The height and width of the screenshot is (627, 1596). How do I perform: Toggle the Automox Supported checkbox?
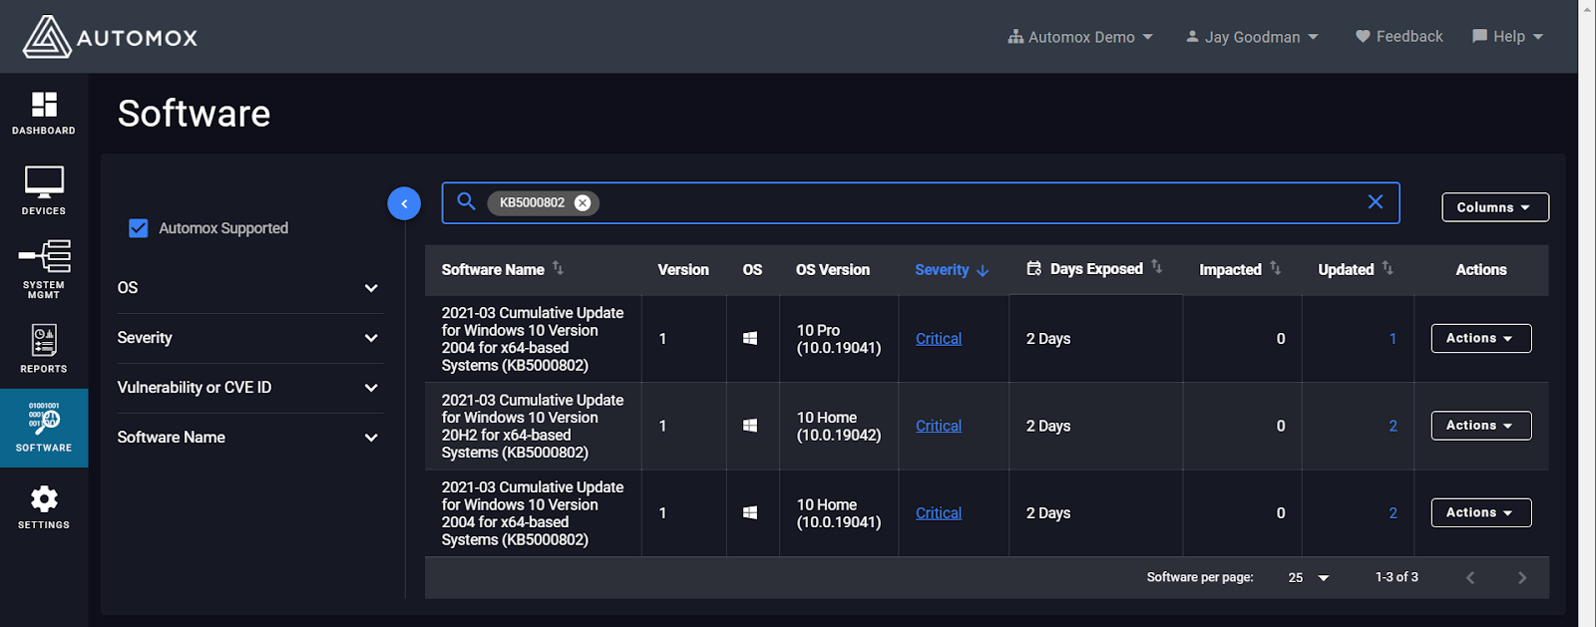click(x=139, y=228)
